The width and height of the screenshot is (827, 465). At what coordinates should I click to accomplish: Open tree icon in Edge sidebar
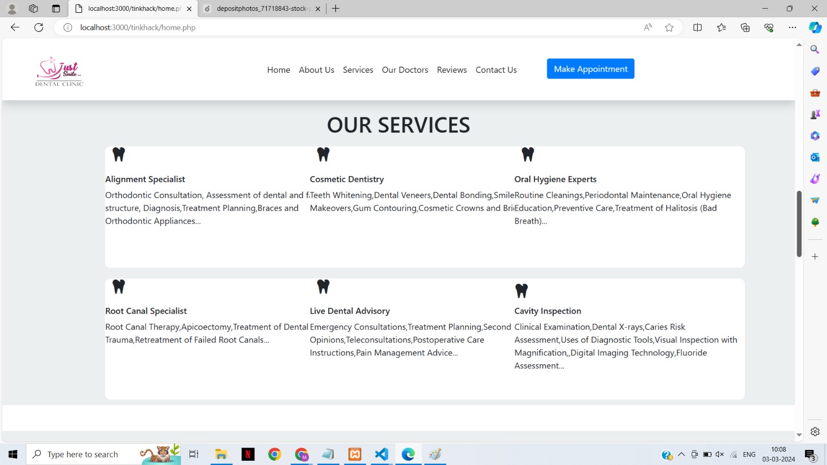[x=815, y=222]
